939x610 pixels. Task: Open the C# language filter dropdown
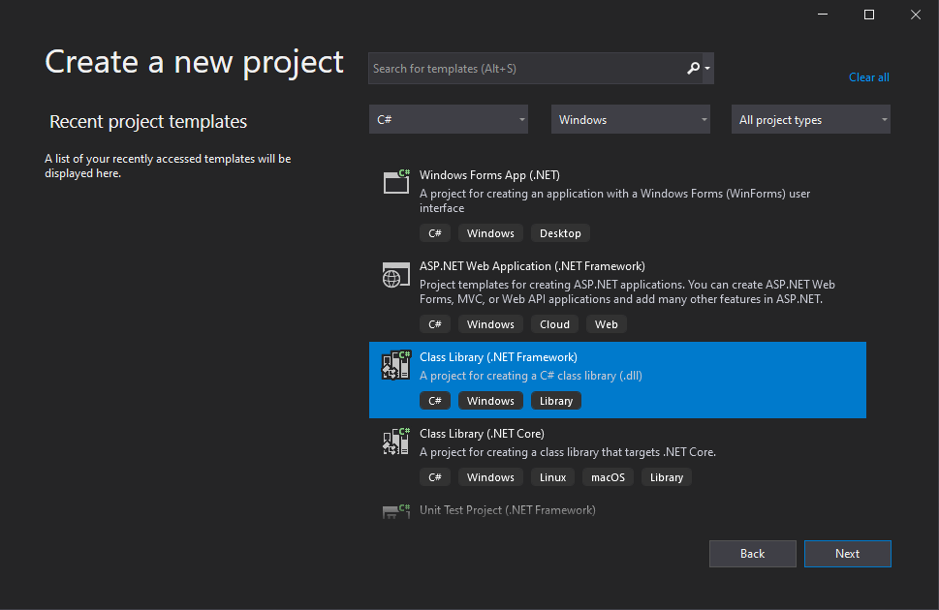449,120
